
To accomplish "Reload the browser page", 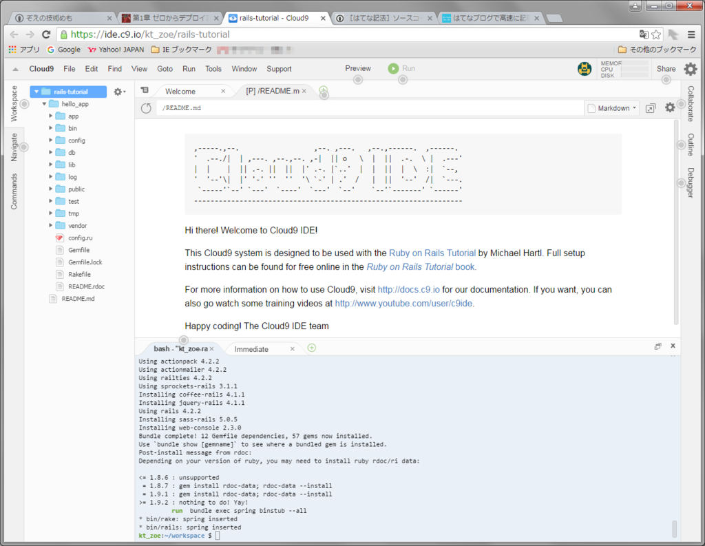I will pyautogui.click(x=46, y=34).
